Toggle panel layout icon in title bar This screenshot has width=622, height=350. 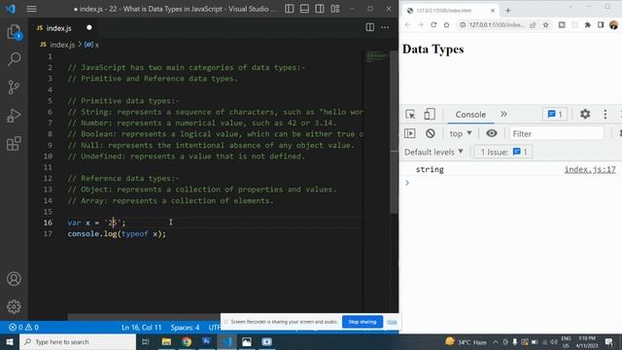(x=304, y=9)
